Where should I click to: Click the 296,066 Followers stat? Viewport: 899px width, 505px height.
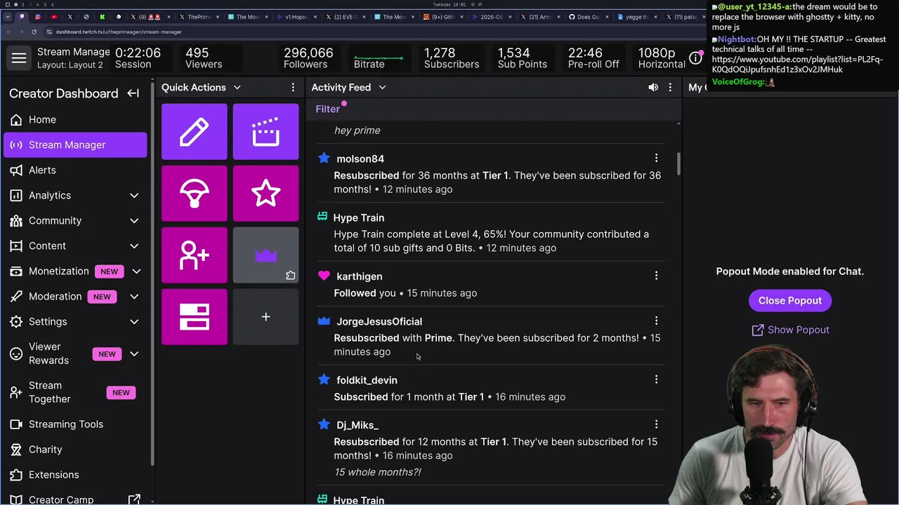click(308, 58)
